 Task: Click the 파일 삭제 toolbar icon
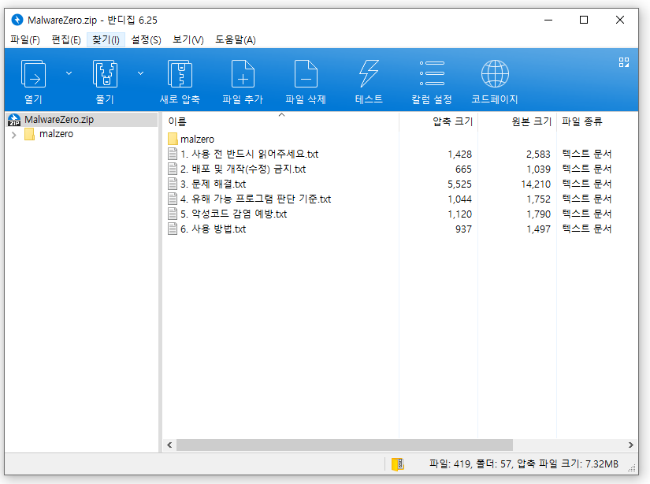[x=306, y=74]
